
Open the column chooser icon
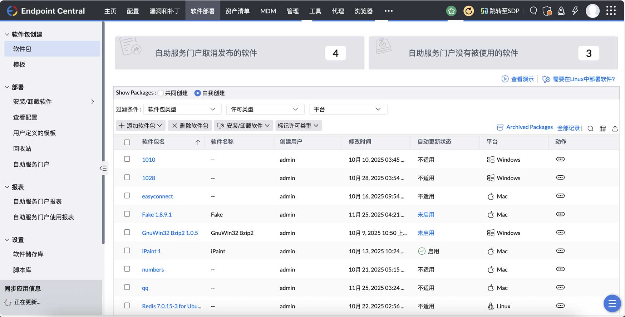pyautogui.click(x=603, y=128)
